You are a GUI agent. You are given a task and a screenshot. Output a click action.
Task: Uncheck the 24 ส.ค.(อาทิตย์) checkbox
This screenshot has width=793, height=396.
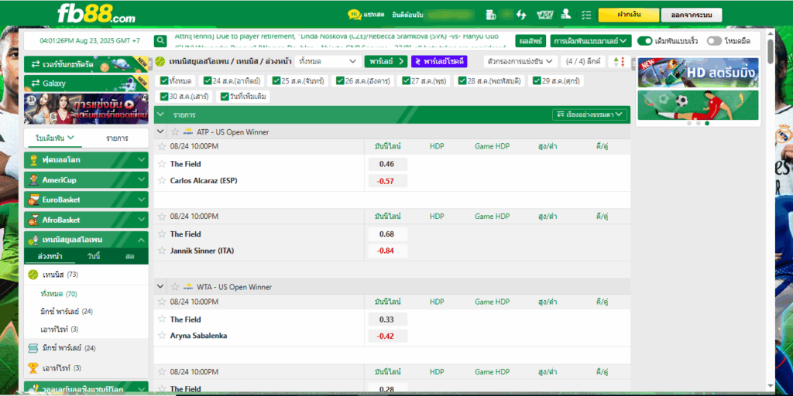[x=208, y=80]
